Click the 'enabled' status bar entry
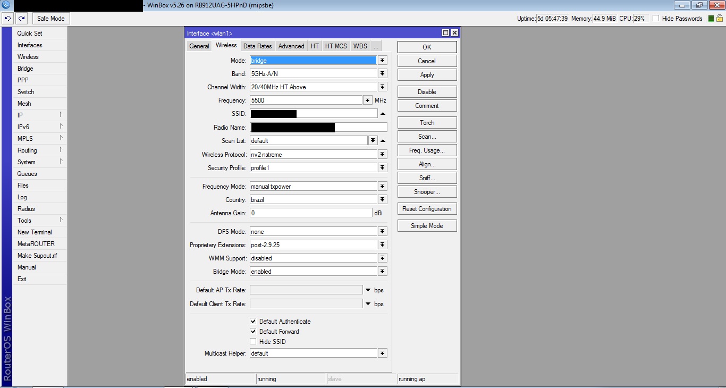This screenshot has height=388, width=726. (197, 379)
